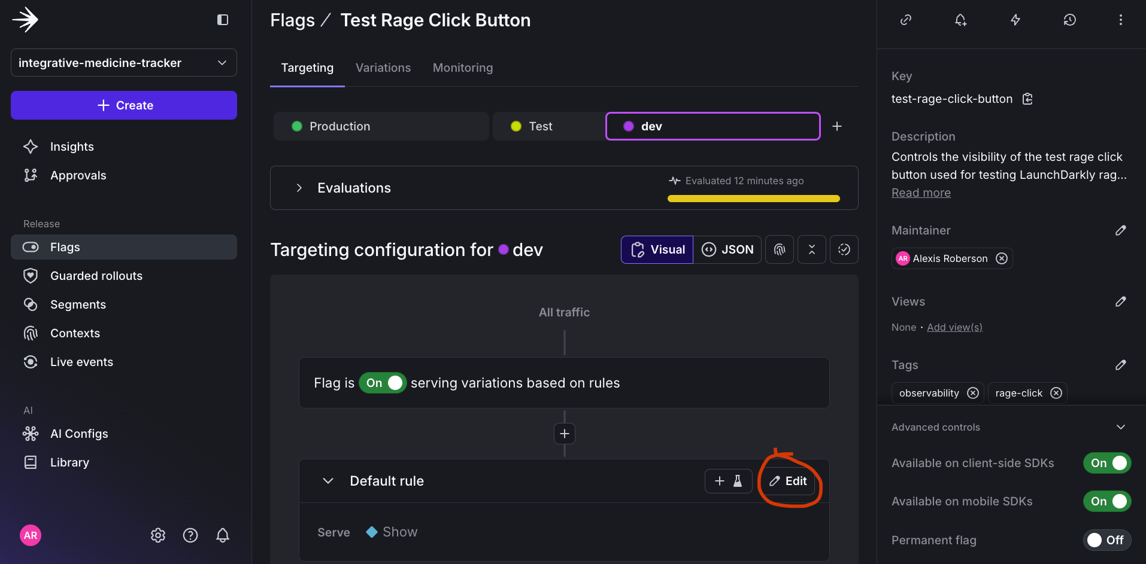Viewport: 1146px width, 564px height.
Task: Select the fingerprint individual targeting icon
Action: pyautogui.click(x=779, y=249)
